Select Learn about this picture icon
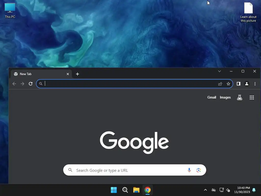The width and height of the screenshot is (261, 196). pos(248,12)
